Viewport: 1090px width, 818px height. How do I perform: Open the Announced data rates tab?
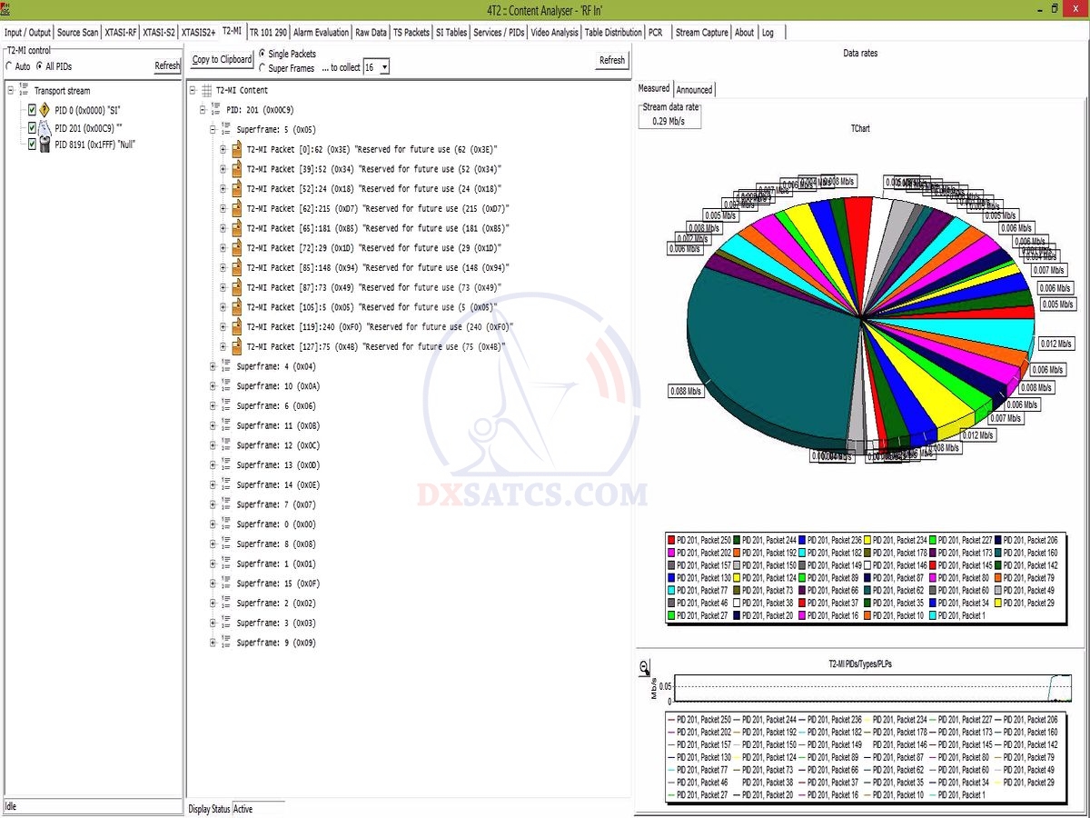click(x=694, y=90)
